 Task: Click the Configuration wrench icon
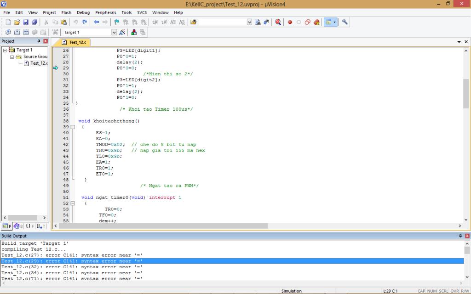click(345, 22)
